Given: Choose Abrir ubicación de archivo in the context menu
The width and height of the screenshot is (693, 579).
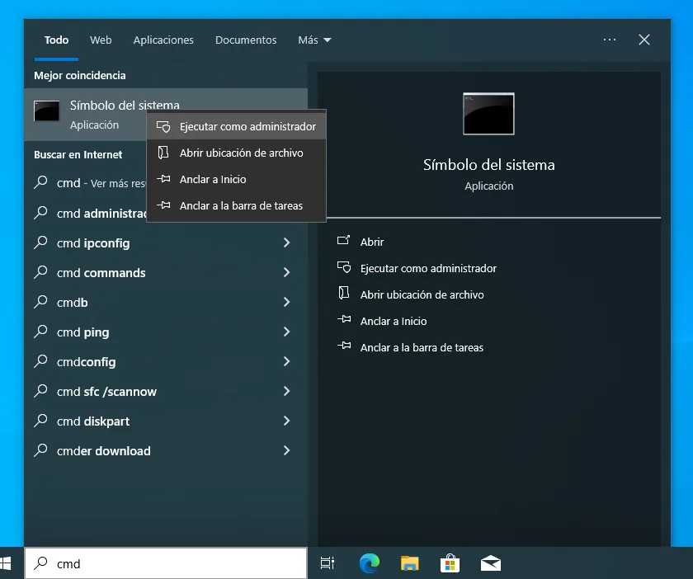Looking at the screenshot, I should pyautogui.click(x=237, y=153).
